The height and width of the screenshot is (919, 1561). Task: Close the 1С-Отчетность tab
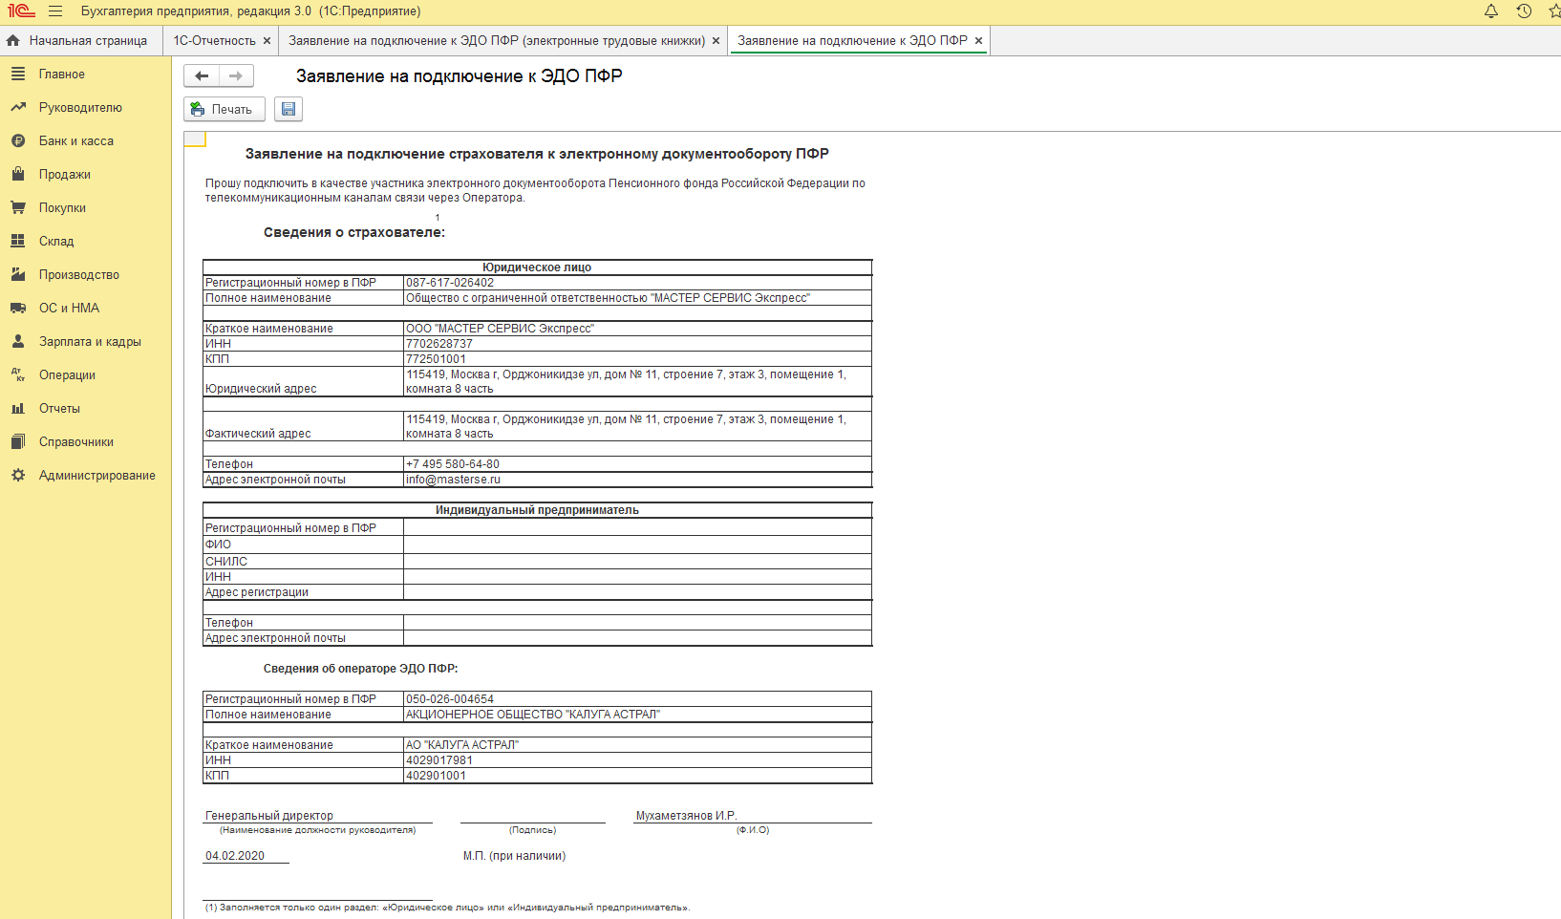(x=267, y=40)
